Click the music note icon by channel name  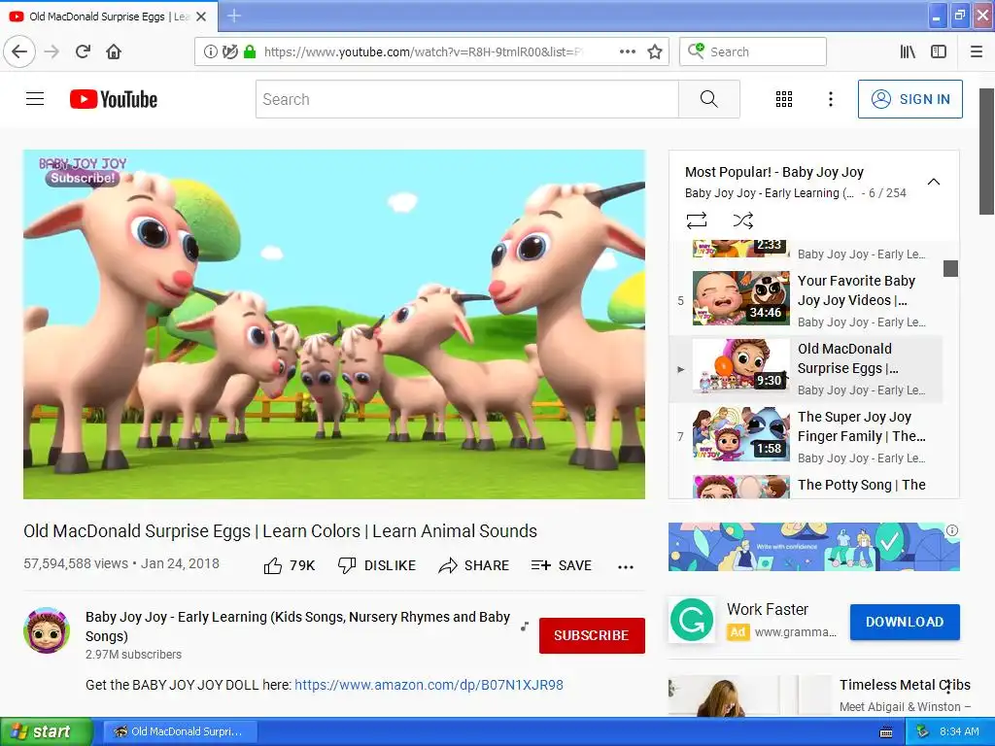pyautogui.click(x=524, y=627)
